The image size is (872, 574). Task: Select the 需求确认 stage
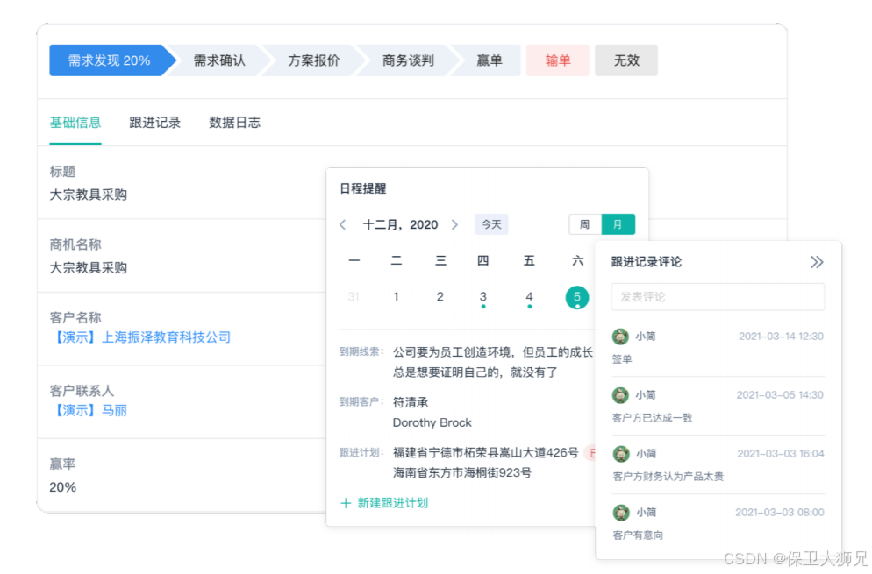pyautogui.click(x=219, y=60)
